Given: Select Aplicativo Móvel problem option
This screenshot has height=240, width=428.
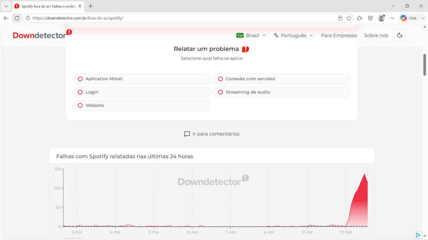Looking at the screenshot, I should point(141,79).
